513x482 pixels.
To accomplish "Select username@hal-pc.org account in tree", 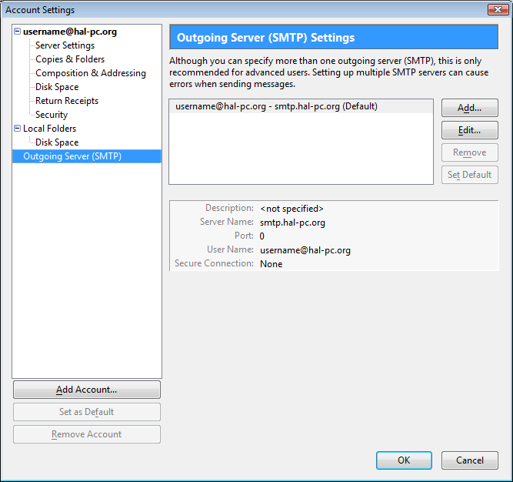I will click(x=70, y=32).
